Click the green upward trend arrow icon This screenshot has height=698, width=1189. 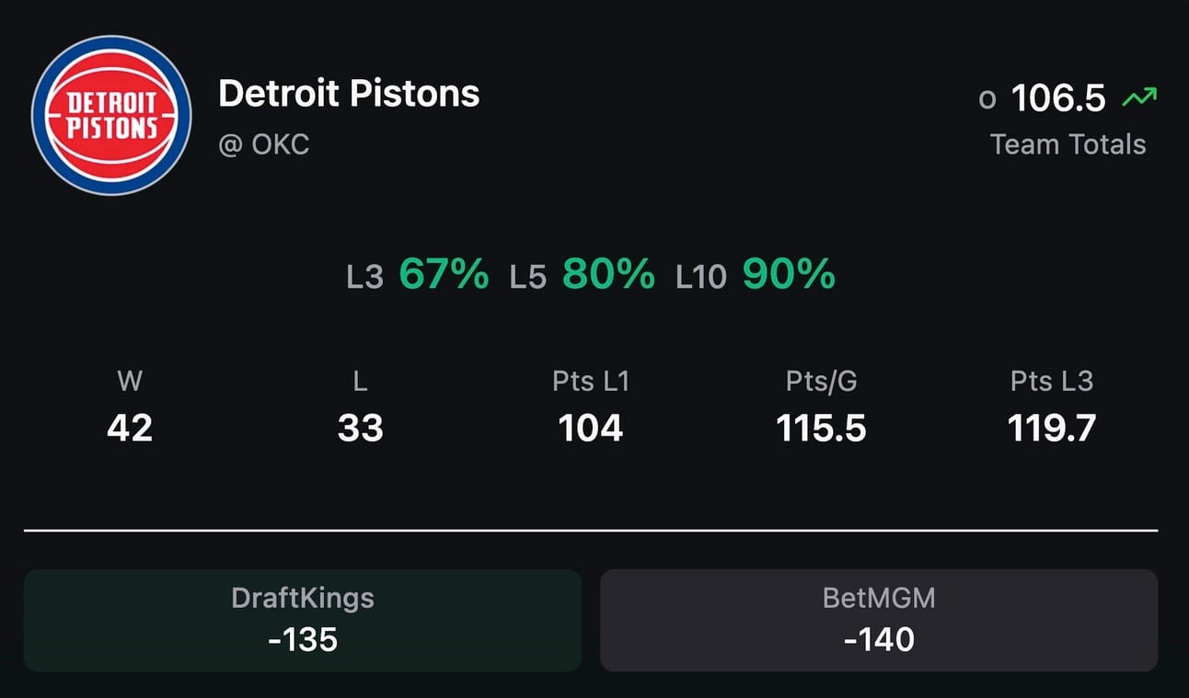(x=1139, y=97)
